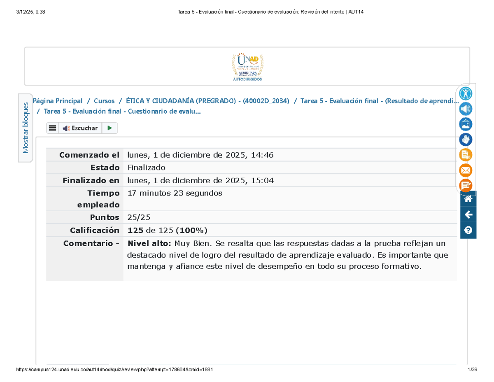
Task: Open Tarea 5 Resultado de aprendizaje breadcrumb
Action: [x=380, y=101]
